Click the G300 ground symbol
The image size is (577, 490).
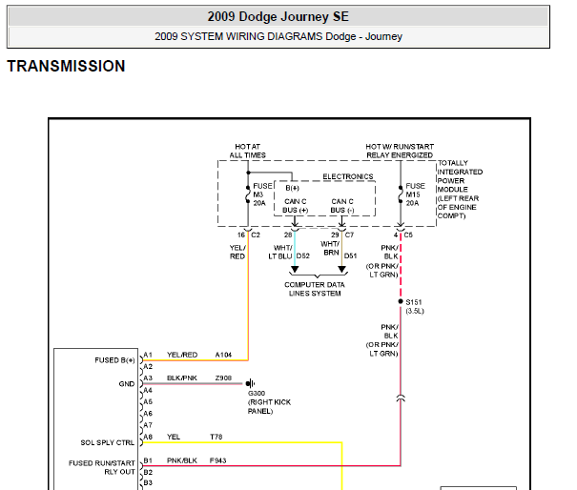click(x=250, y=383)
